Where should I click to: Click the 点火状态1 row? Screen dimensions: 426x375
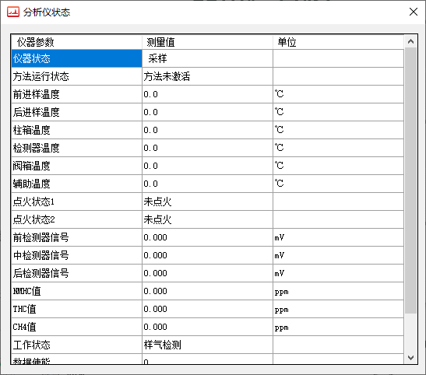click(207, 202)
